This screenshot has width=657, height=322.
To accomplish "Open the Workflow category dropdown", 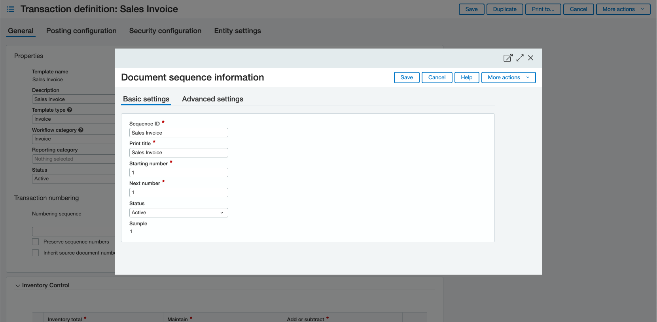I will (74, 139).
